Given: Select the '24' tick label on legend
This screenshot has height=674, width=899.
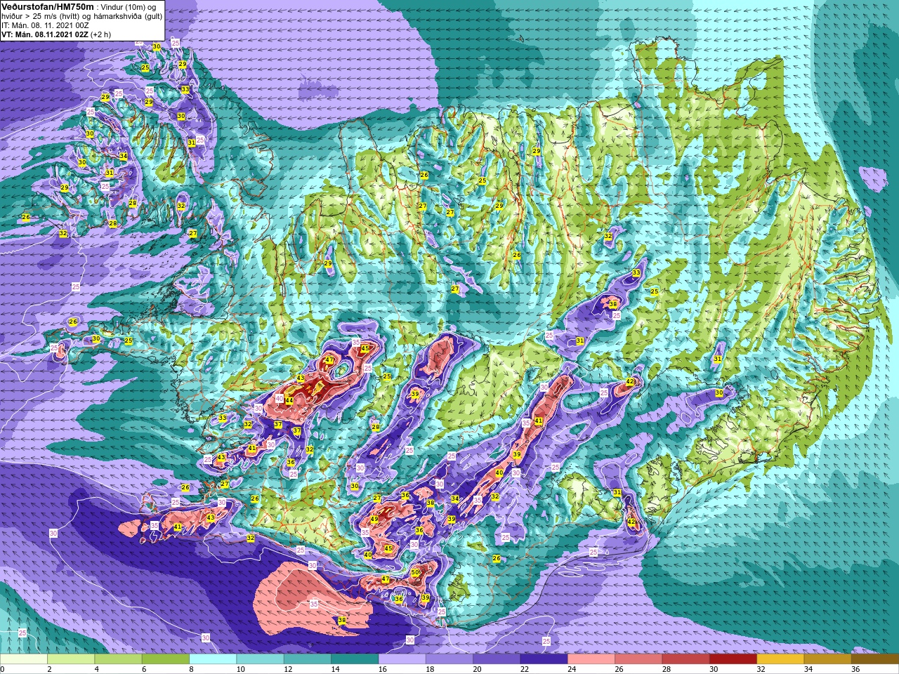Looking at the screenshot, I should click(x=572, y=669).
